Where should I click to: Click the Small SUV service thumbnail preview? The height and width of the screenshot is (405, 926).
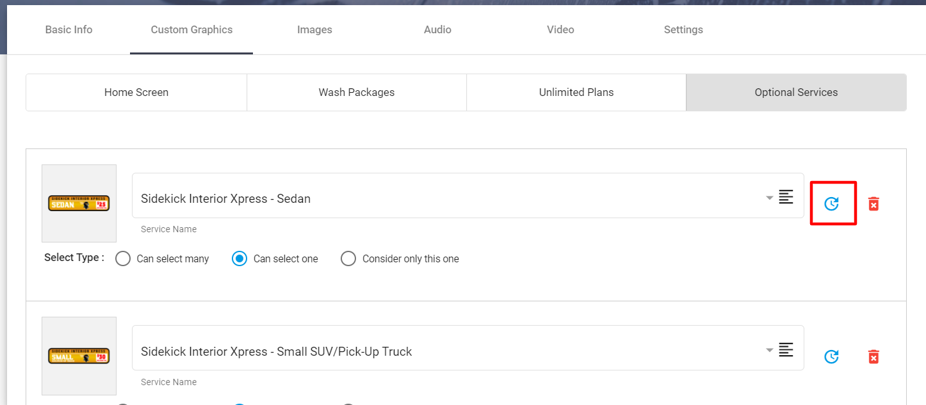(x=79, y=356)
